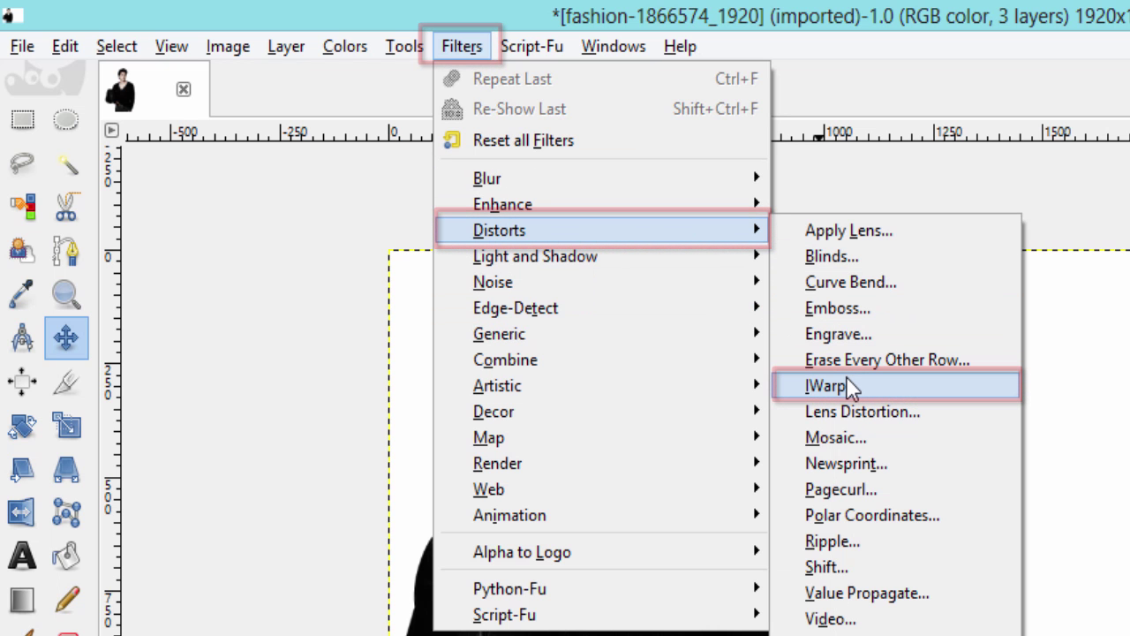Image resolution: width=1130 pixels, height=636 pixels.
Task: Expand the Decor submenu
Action: tap(603, 412)
